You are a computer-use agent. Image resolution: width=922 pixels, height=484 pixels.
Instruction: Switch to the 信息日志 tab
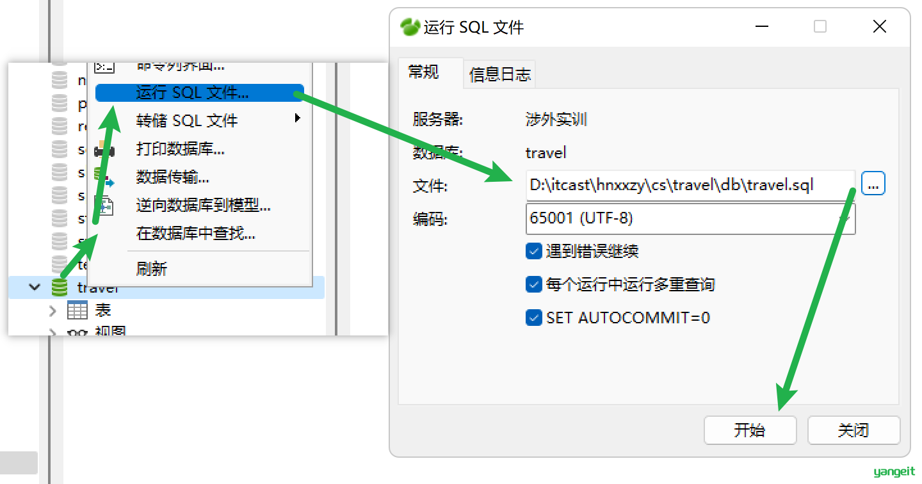499,75
